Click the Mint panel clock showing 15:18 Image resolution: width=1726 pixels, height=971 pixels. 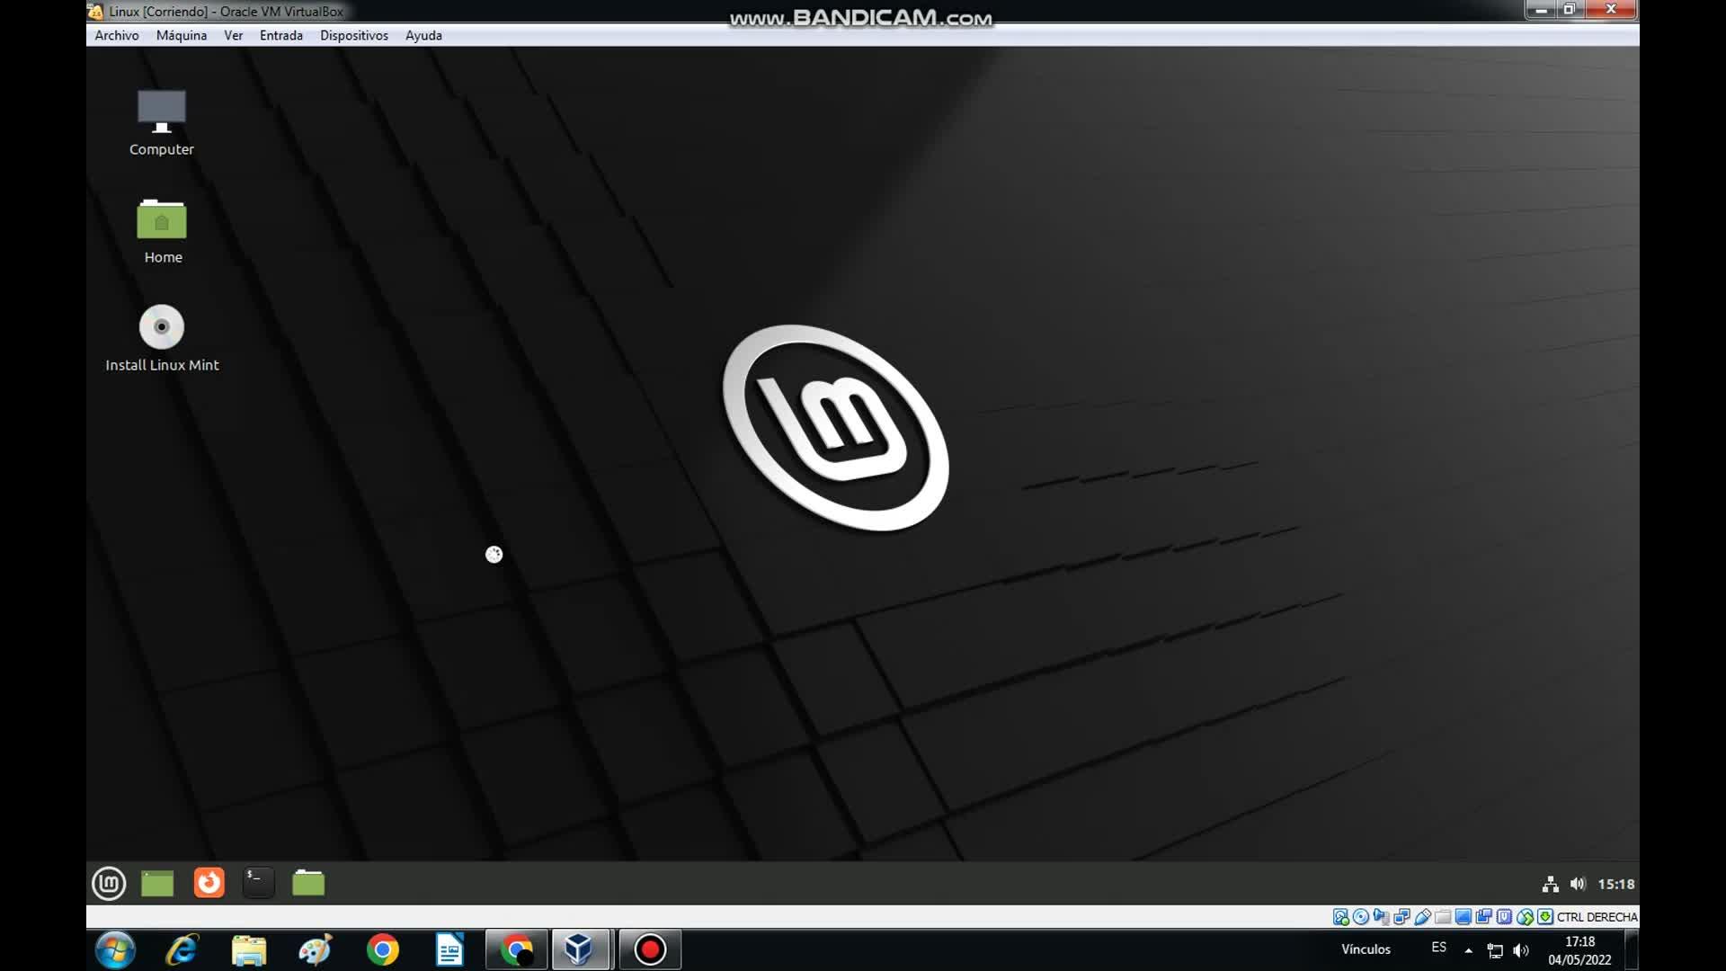coord(1616,884)
